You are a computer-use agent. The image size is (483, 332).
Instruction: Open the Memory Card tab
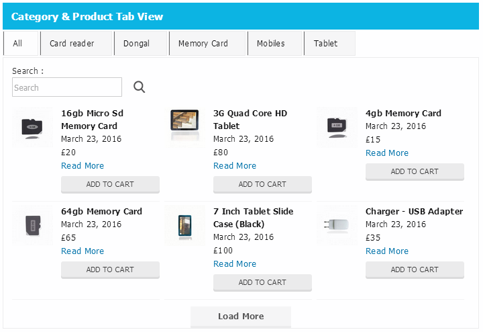(x=207, y=43)
